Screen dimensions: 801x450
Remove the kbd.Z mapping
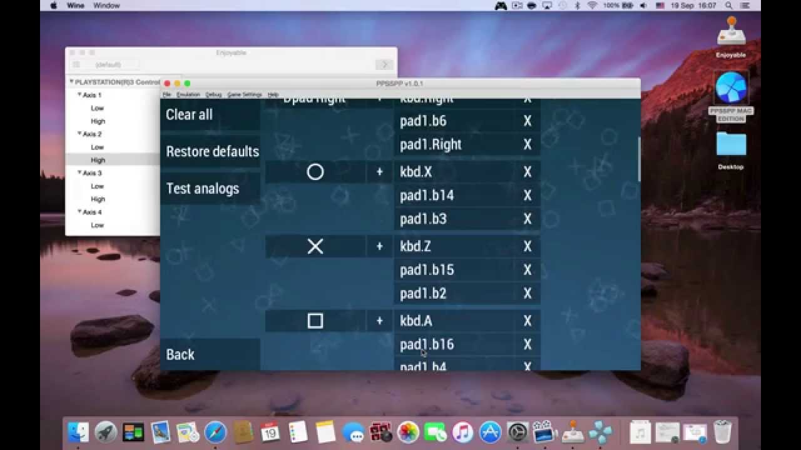[528, 246]
